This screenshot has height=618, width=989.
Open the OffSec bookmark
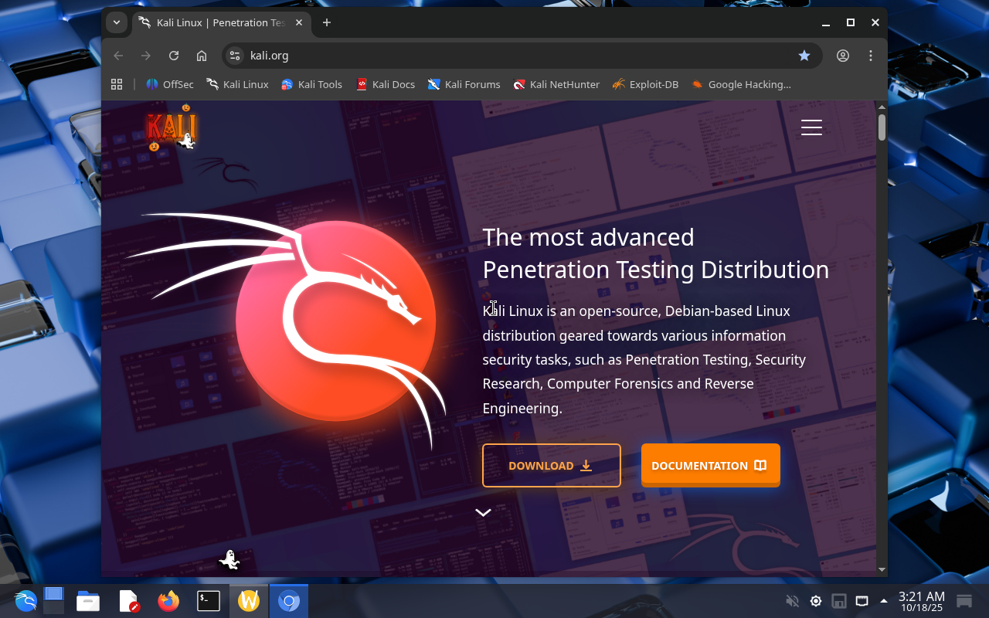(170, 84)
